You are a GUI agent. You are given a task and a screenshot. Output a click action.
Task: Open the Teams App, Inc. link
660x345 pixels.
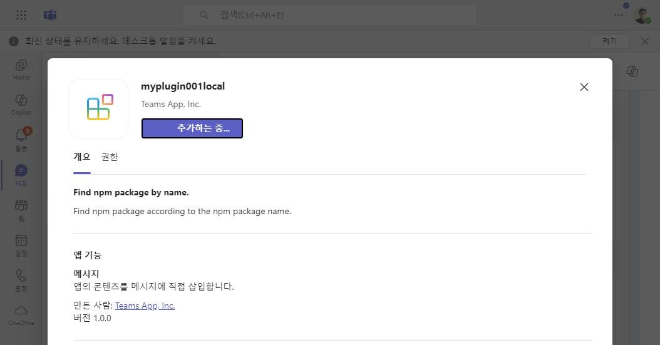coord(145,306)
